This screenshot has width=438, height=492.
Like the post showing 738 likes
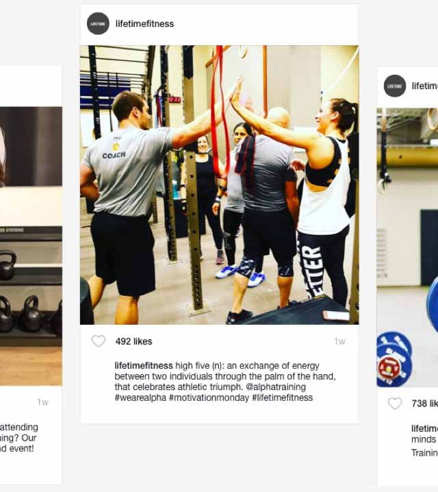pyautogui.click(x=395, y=404)
